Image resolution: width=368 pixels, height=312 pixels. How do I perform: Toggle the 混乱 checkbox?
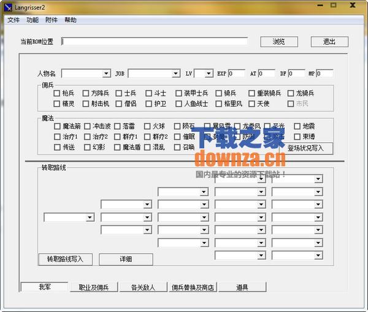[147, 147]
